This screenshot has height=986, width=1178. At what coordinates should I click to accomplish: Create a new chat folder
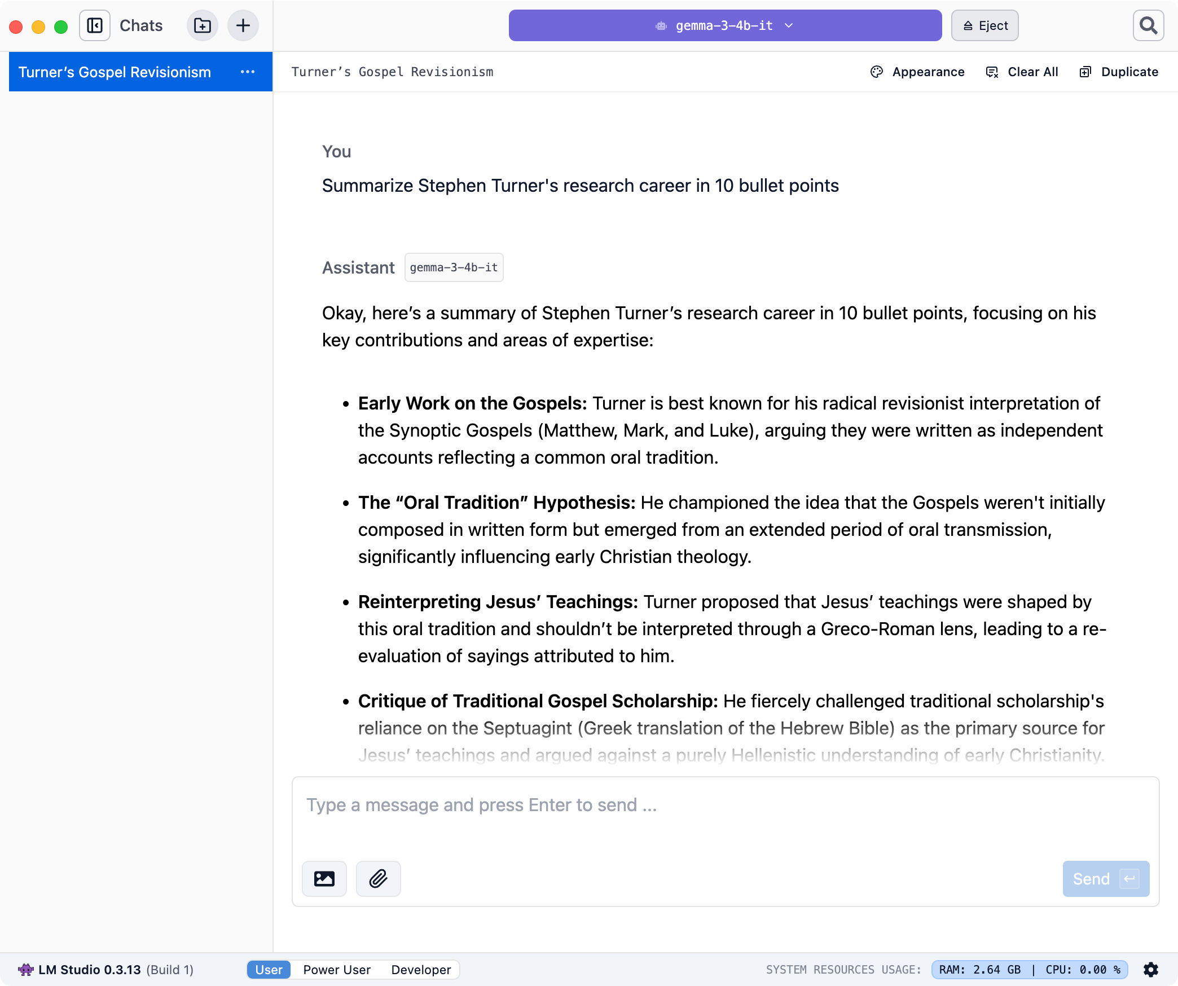(203, 25)
